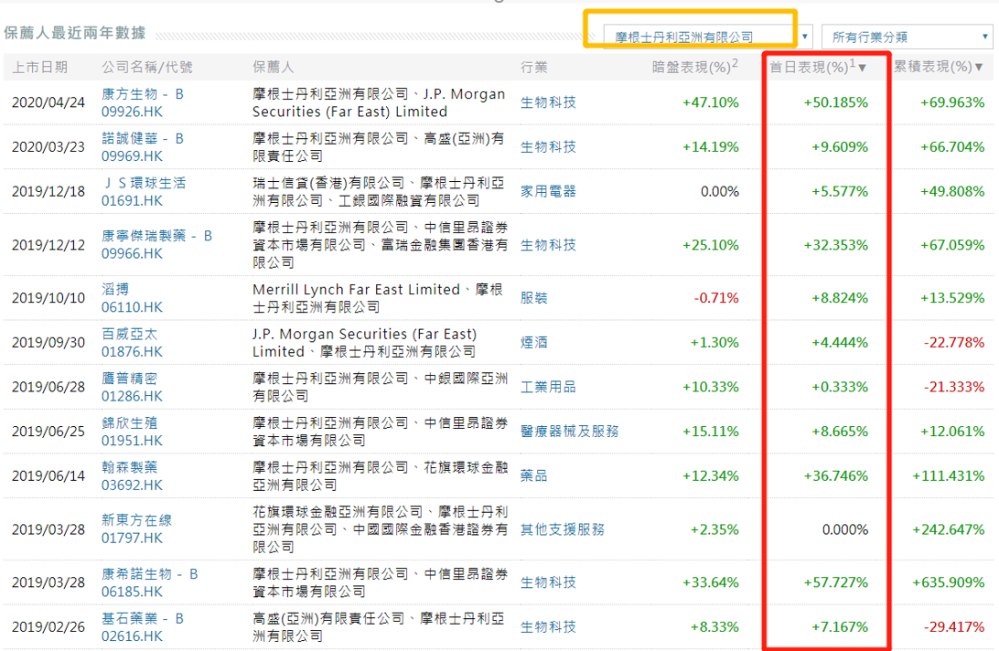Screen dimensions: 999x651
Task: Select grey-market value -0.71%
Action: pyautogui.click(x=716, y=298)
